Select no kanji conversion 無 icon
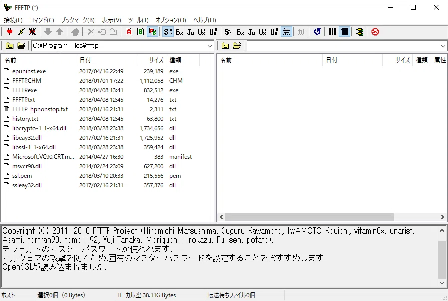The image size is (448, 301). (x=286, y=32)
